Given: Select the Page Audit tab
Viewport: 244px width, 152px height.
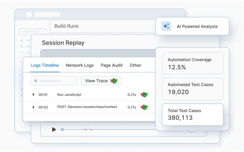Looking at the screenshot, I should 111,65.
